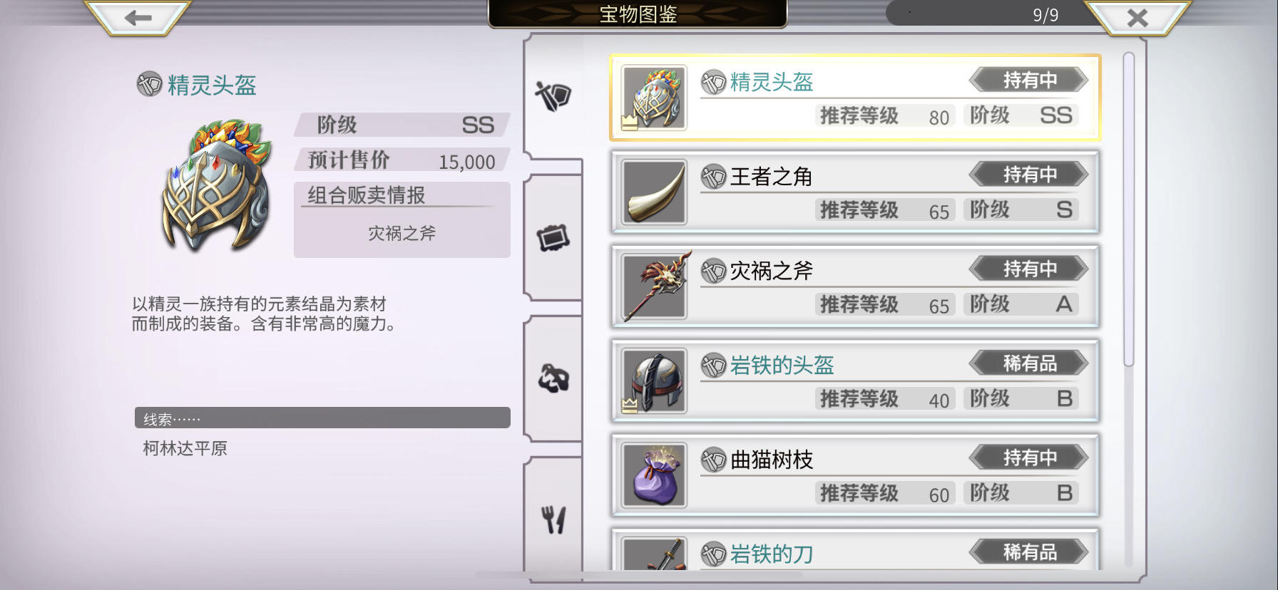
Task: Select the equipment category tab icon
Action: click(553, 95)
